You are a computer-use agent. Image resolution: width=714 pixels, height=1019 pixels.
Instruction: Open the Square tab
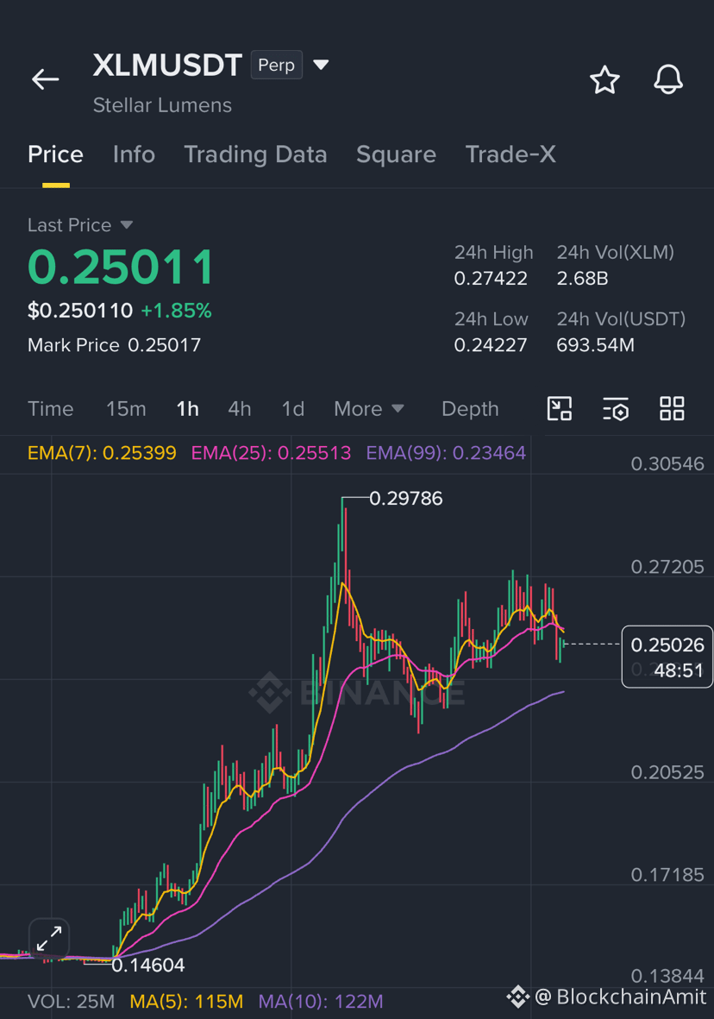[x=396, y=154]
